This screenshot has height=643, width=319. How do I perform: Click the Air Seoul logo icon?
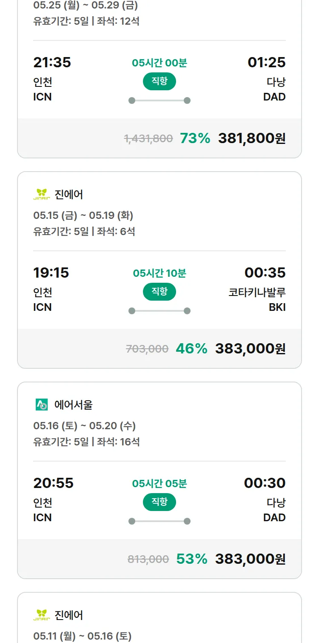pyautogui.click(x=42, y=405)
